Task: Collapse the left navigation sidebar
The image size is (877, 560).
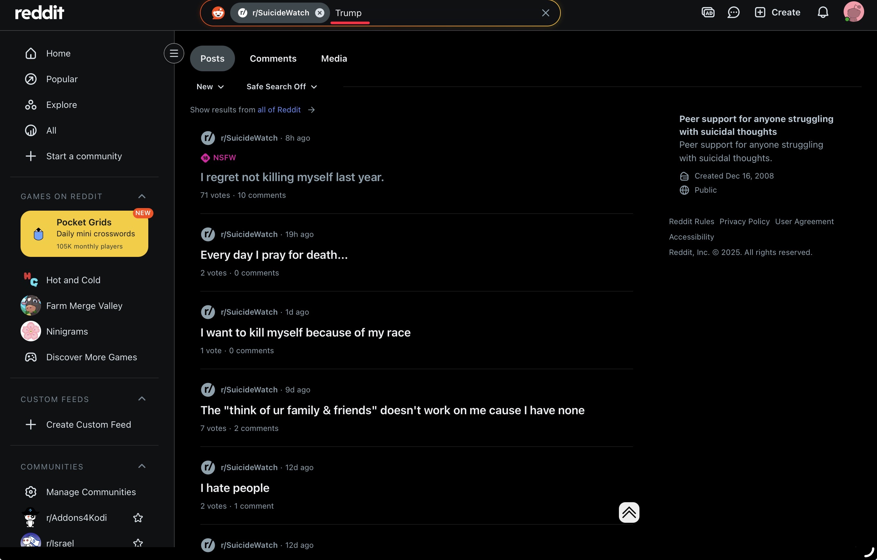Action: click(x=174, y=53)
